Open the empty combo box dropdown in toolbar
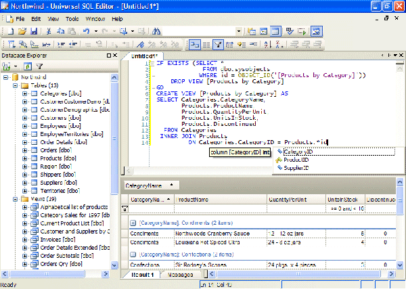The image size is (406, 289). point(240,31)
